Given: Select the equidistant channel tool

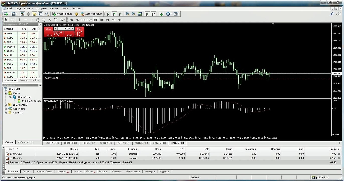Looking at the screenshot, I should click(38, 20).
